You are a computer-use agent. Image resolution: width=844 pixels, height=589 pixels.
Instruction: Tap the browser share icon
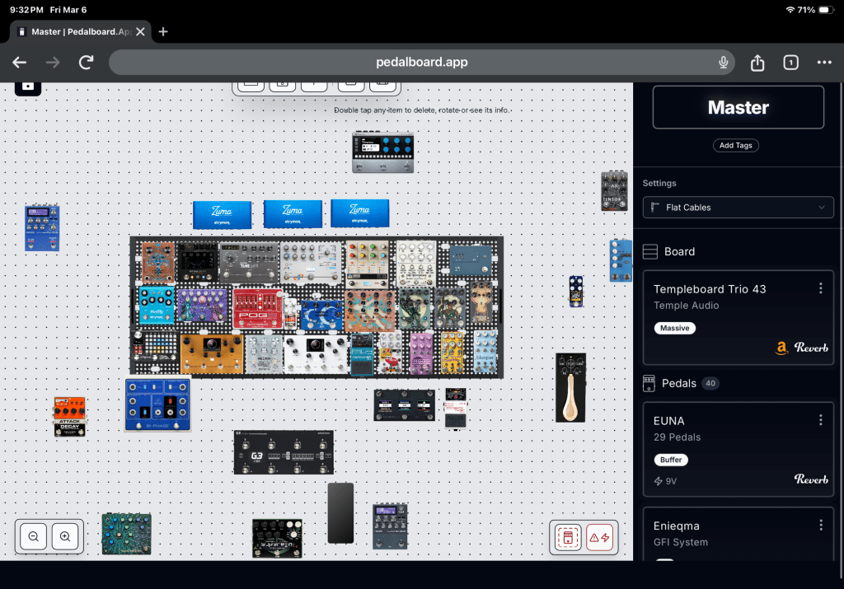[x=757, y=63]
